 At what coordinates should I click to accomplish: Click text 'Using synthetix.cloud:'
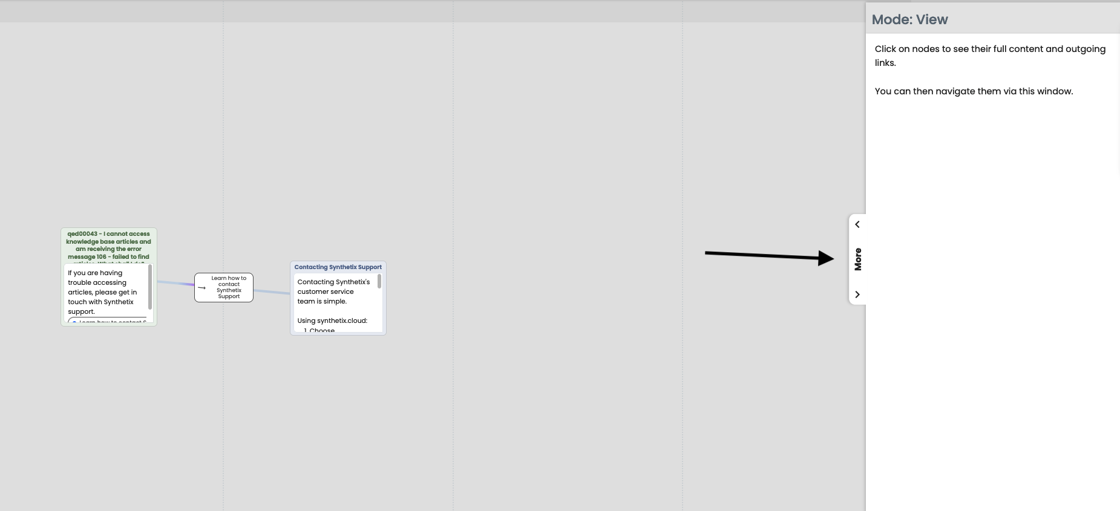(x=332, y=321)
